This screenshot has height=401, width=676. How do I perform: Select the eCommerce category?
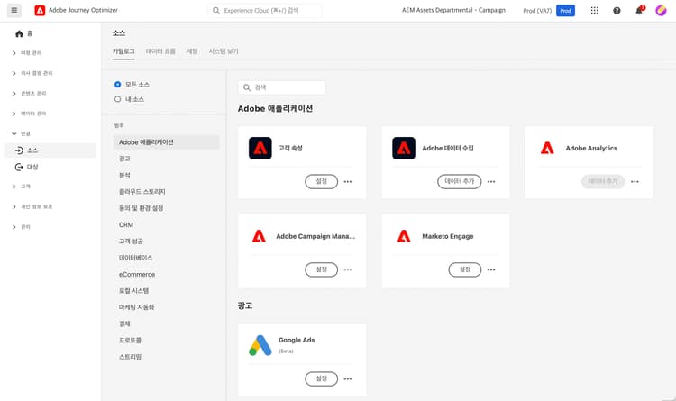[x=137, y=274]
